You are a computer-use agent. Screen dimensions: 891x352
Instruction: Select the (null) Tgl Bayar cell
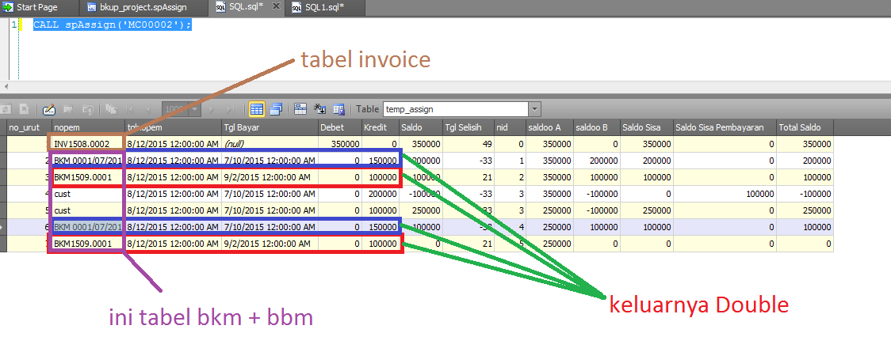pyautogui.click(x=270, y=144)
